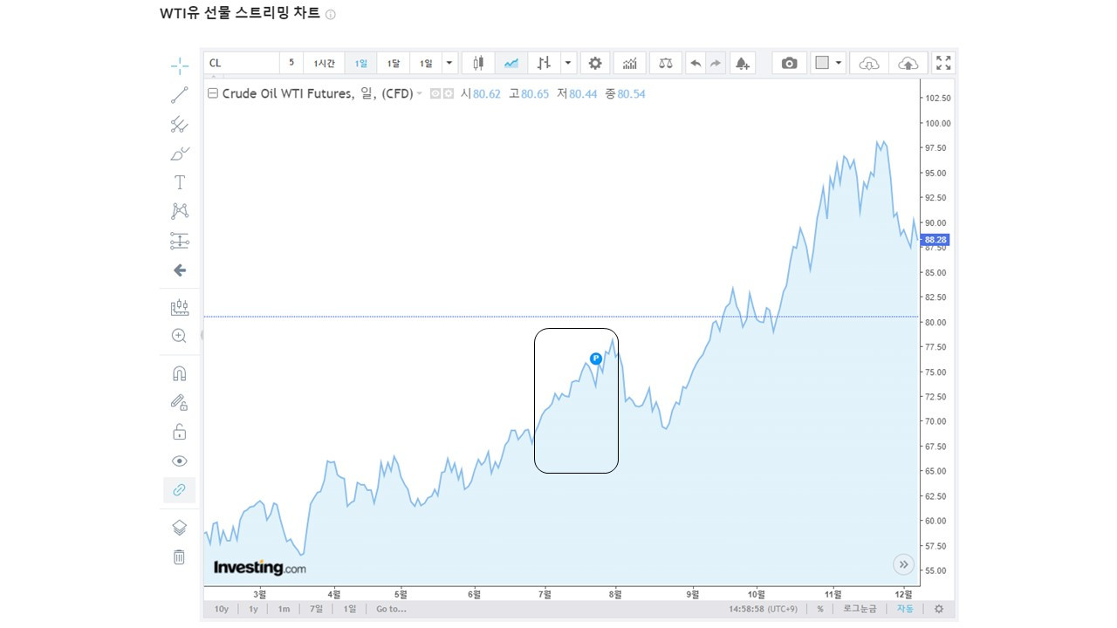Switch to bar chart style
The image size is (1117, 628).
pyautogui.click(x=545, y=63)
